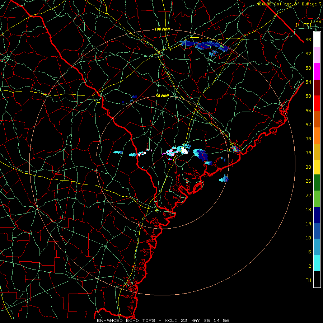Pick the dark orange 42 kft legend block
The height and width of the screenshot is (323, 323).
pos(317,119)
